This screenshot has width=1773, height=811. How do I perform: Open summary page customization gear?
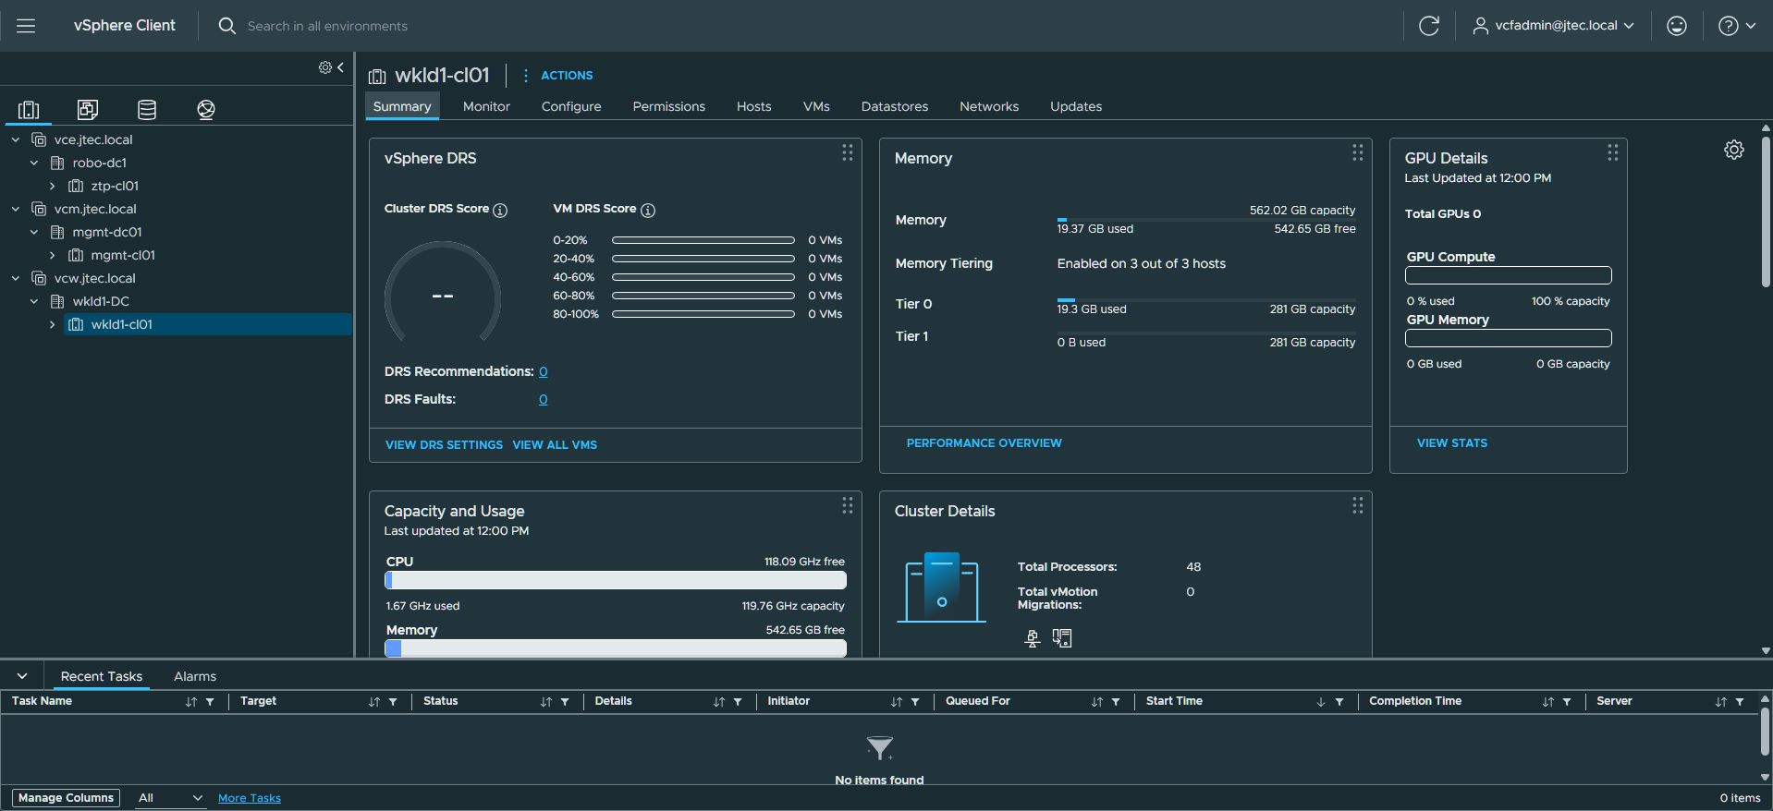[x=1734, y=150]
